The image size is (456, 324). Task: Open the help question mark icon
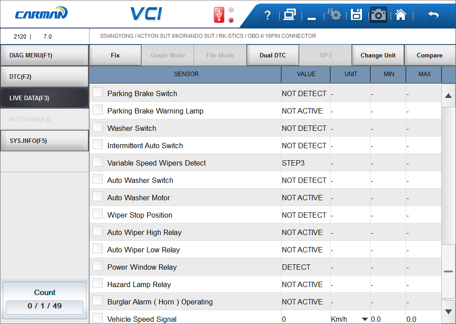pos(268,15)
